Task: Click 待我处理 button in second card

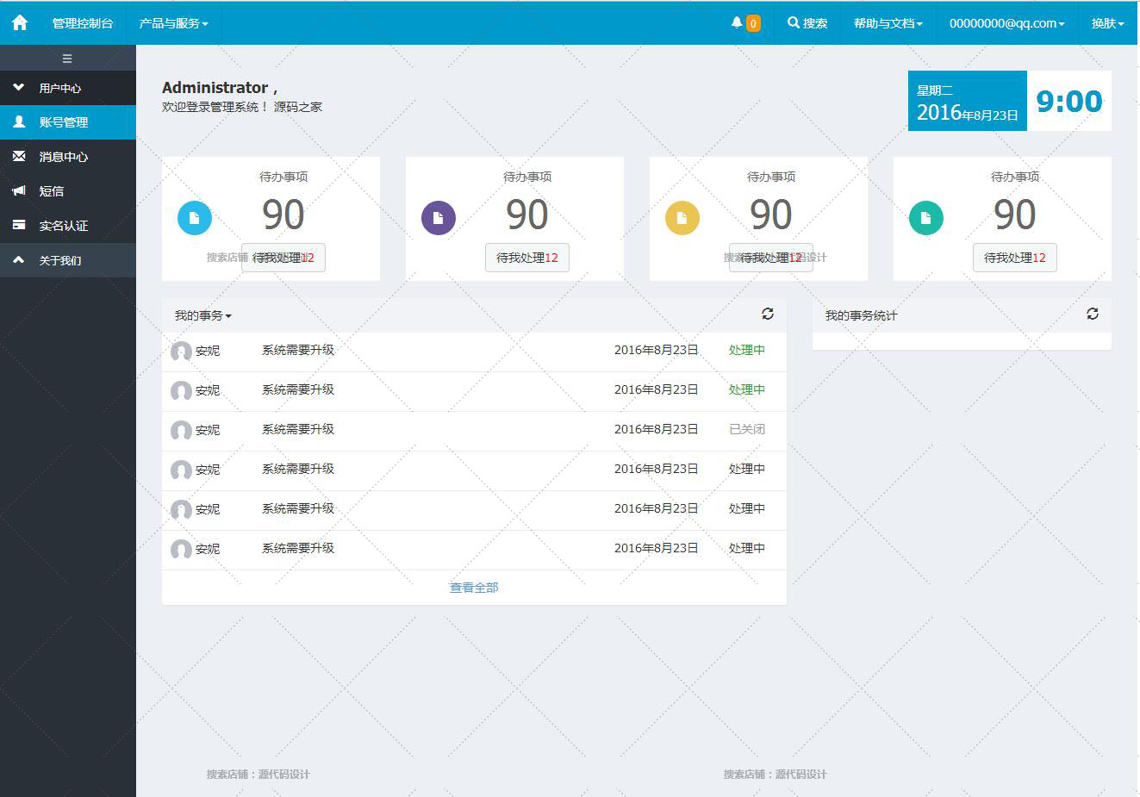Action: 527,258
